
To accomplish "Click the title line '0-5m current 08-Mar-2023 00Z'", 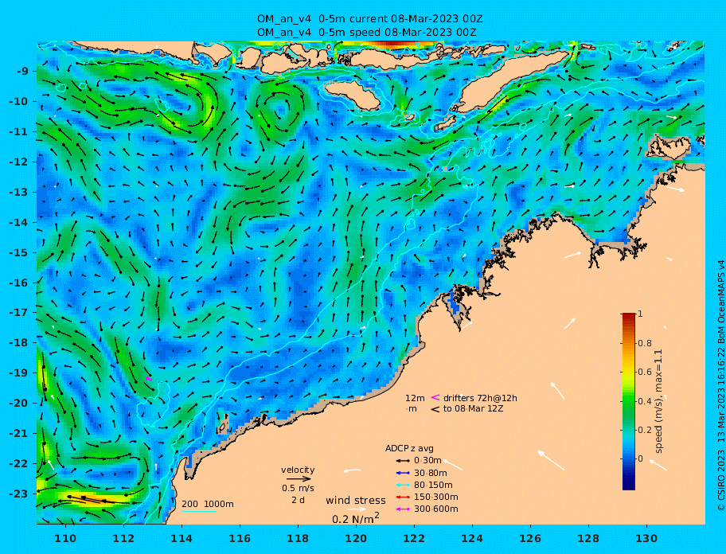I will [400, 19].
